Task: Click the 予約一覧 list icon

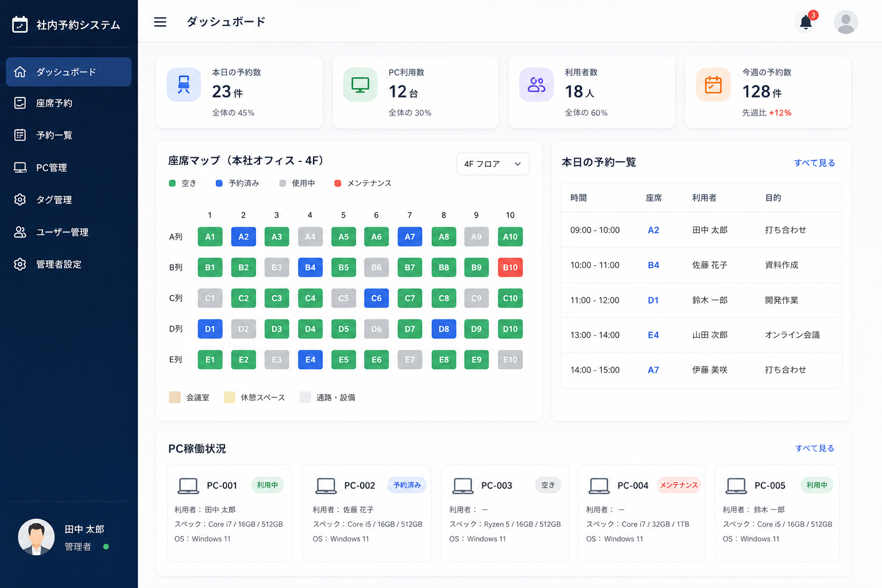Action: 20,135
